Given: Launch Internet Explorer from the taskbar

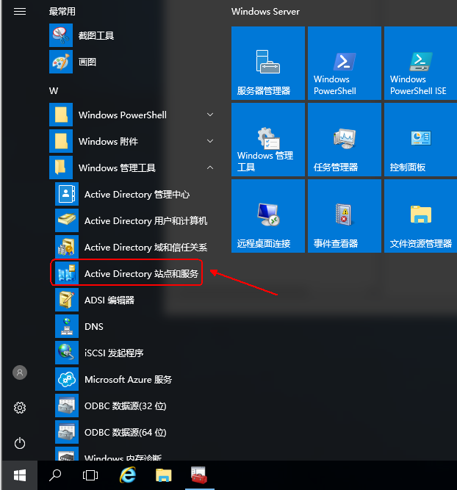Looking at the screenshot, I should pyautogui.click(x=128, y=475).
